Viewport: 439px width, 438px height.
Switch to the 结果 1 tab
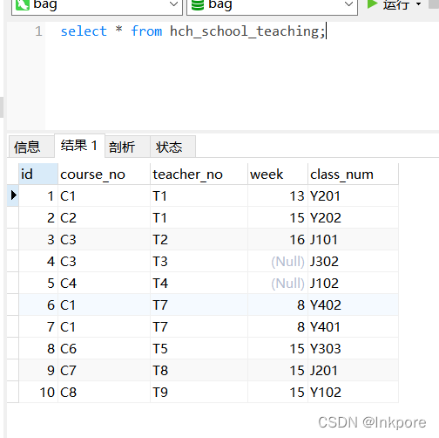click(79, 146)
